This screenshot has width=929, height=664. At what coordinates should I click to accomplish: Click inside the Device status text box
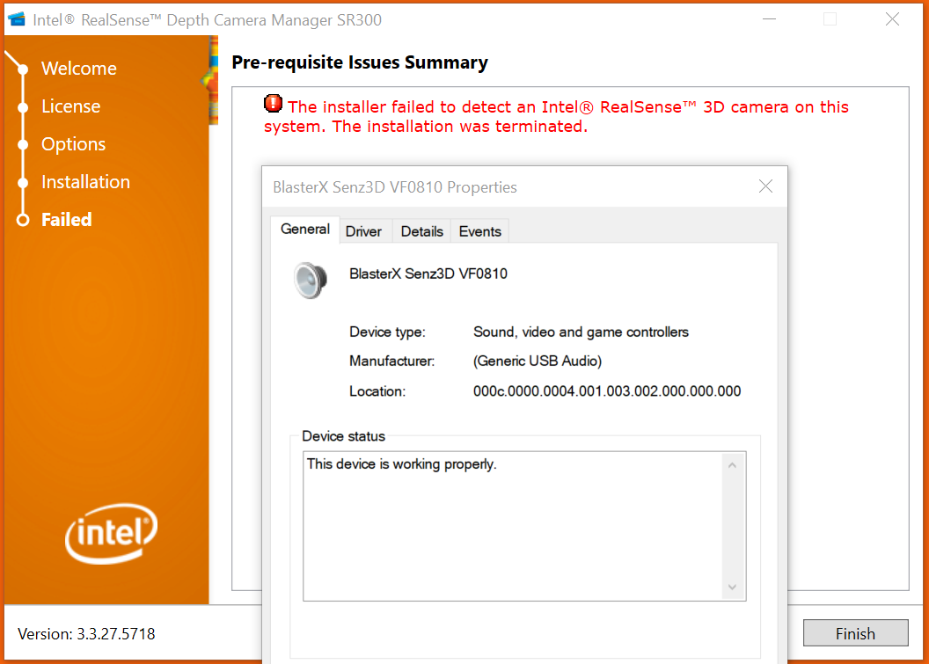[x=510, y=528]
